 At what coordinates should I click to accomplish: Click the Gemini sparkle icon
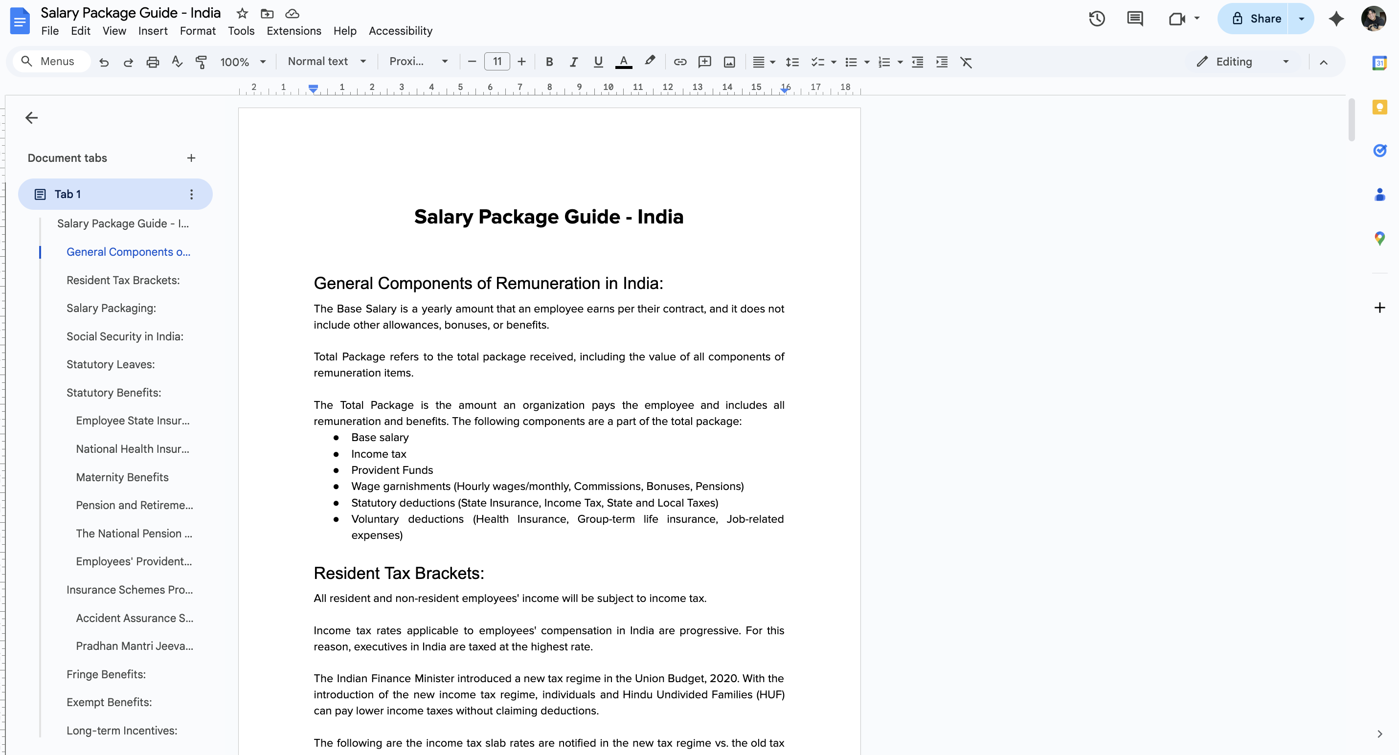coord(1336,19)
